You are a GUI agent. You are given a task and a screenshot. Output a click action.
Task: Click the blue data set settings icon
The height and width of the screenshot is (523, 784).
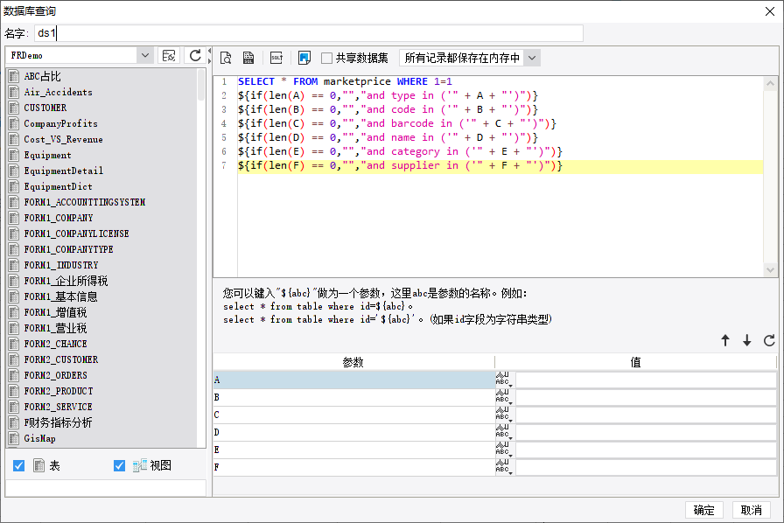tap(304, 58)
